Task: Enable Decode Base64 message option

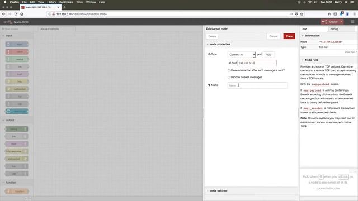Action: click(x=229, y=78)
